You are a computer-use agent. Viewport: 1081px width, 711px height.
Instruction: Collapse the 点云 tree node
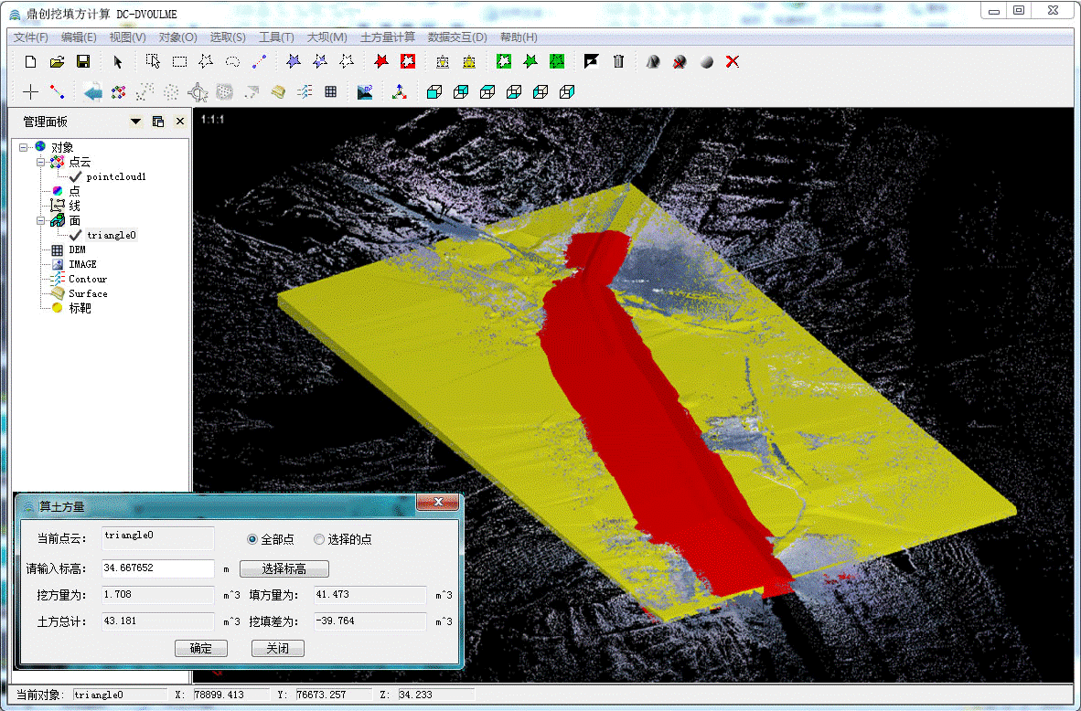point(40,162)
